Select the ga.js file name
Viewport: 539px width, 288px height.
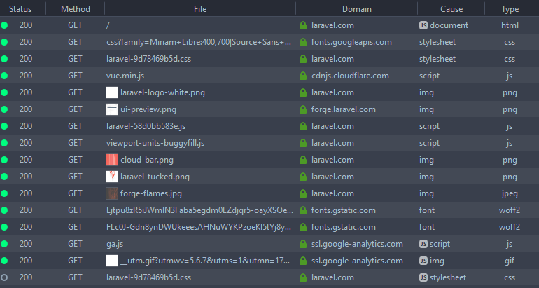[115, 245]
